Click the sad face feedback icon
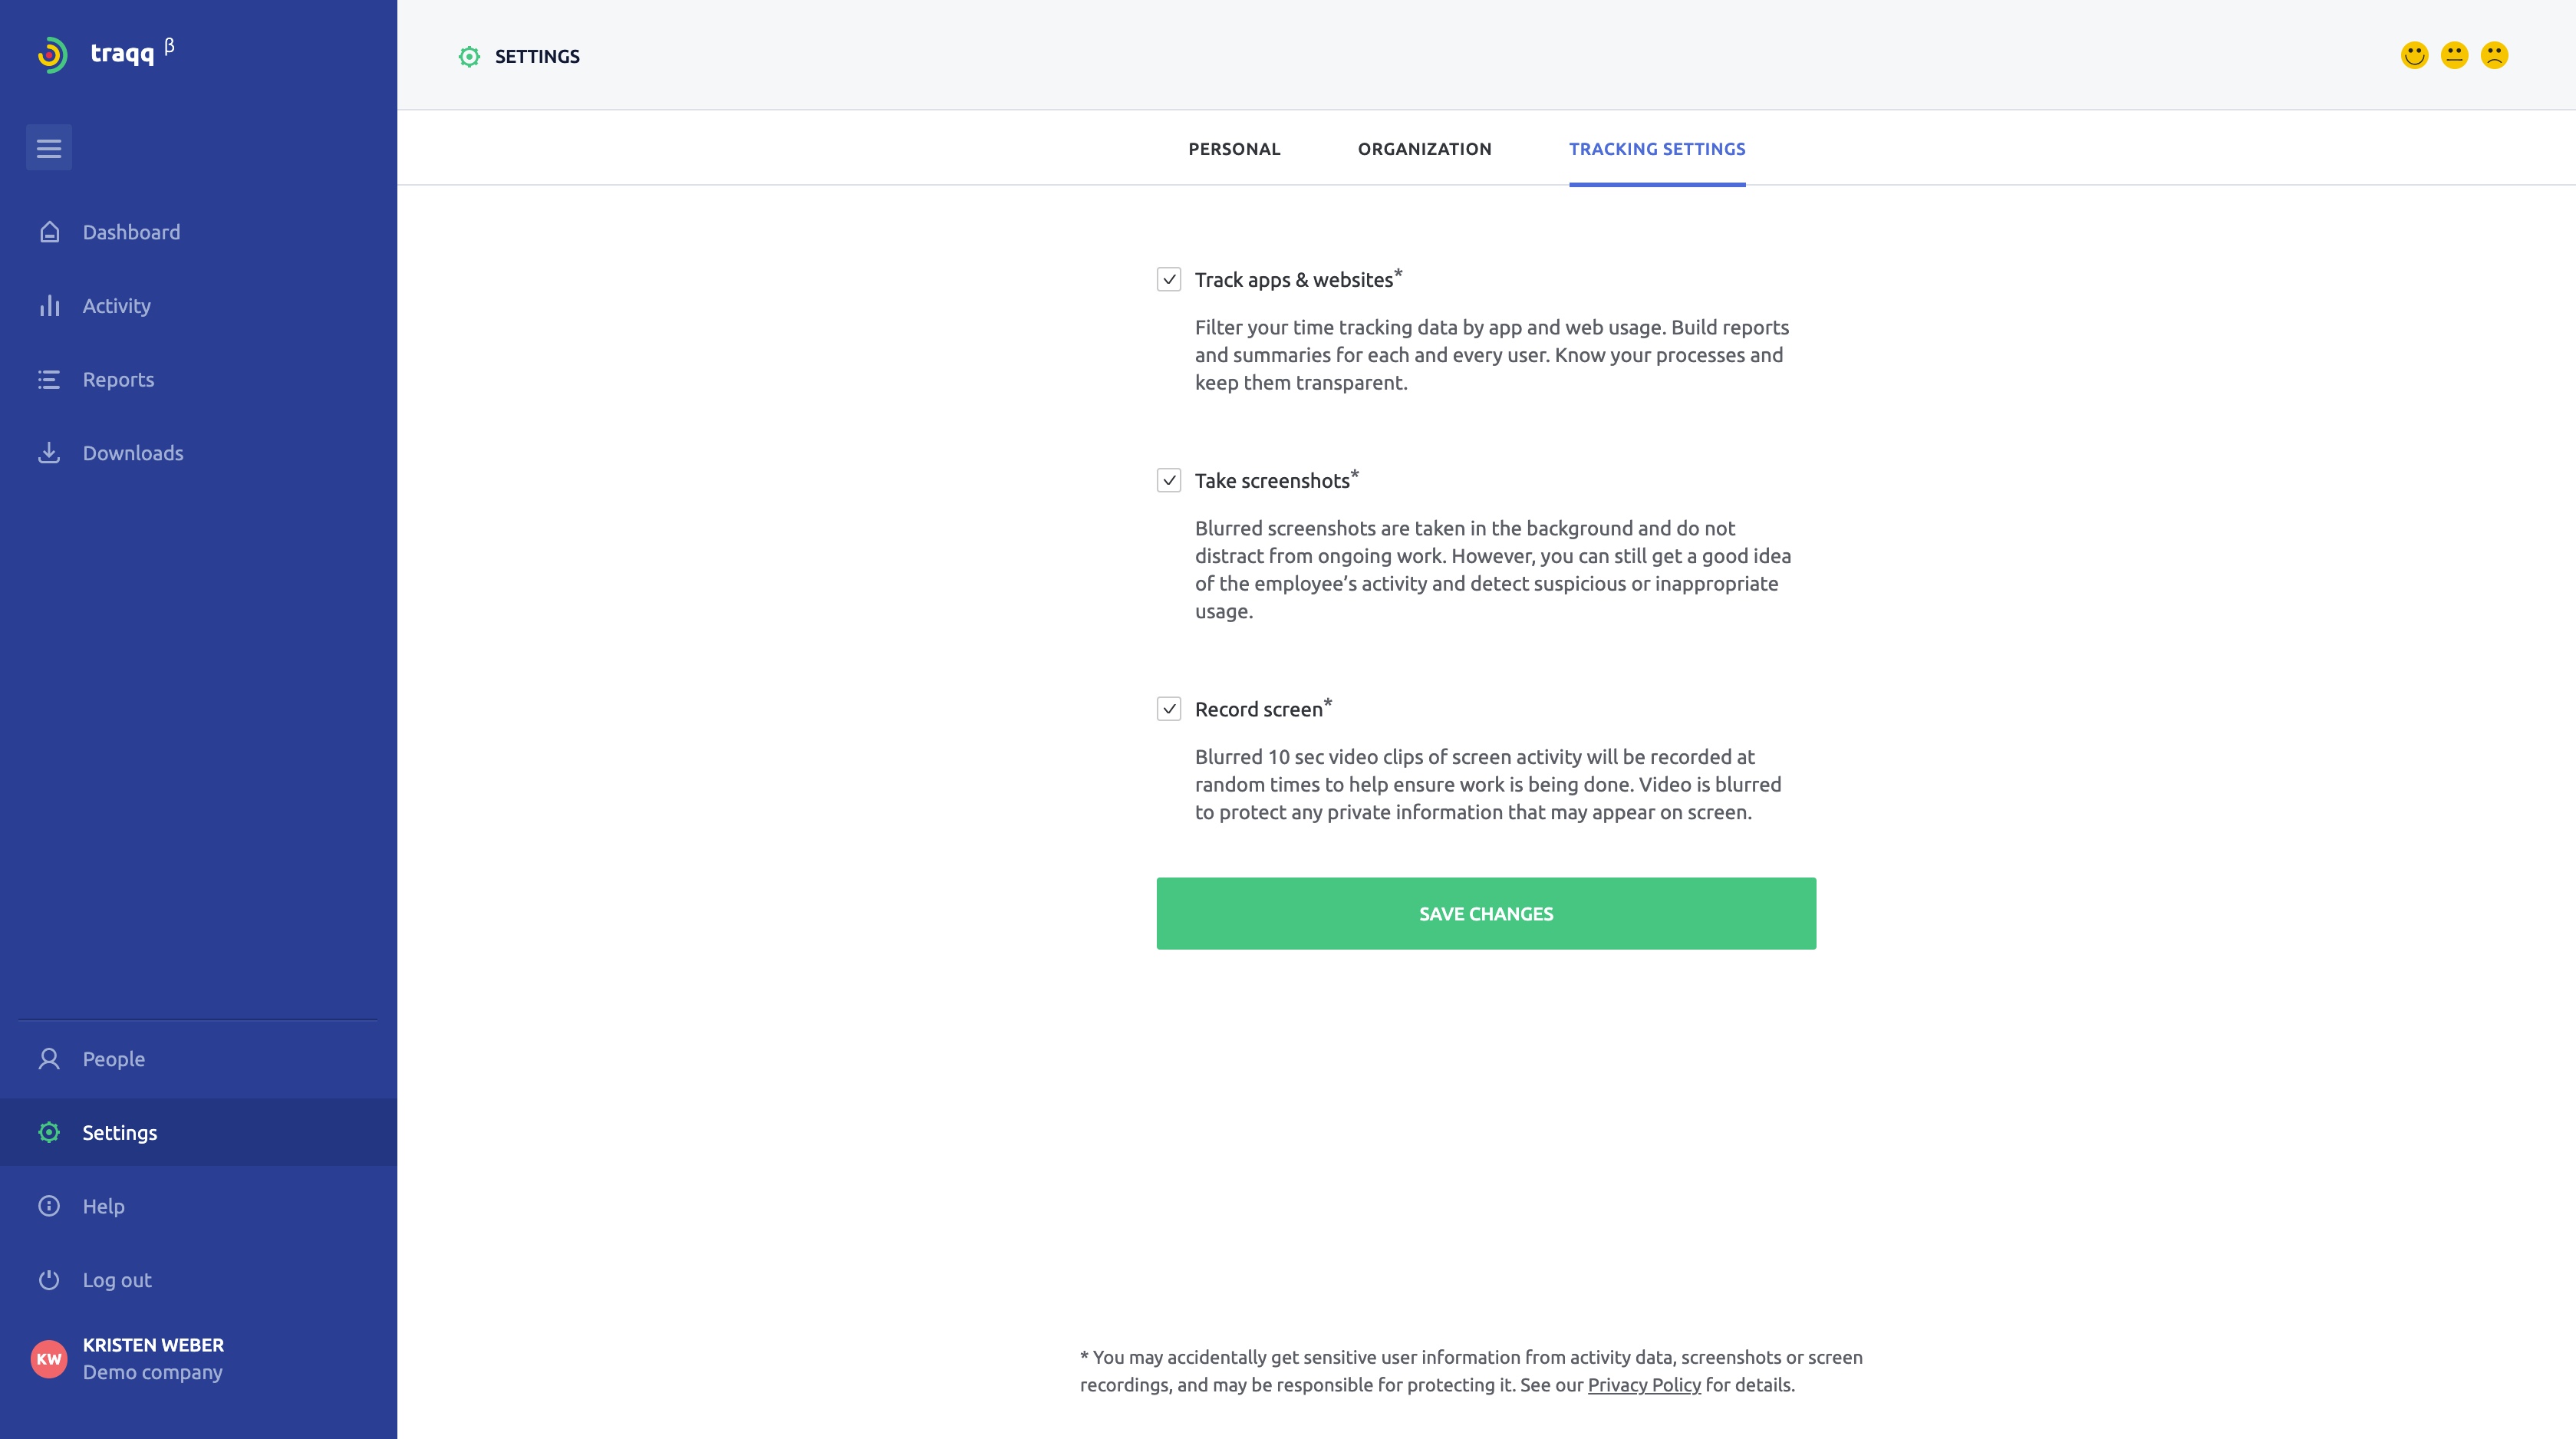 coord(2493,56)
